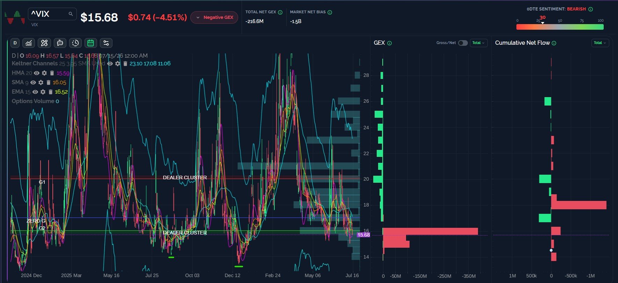
Task: Hide the SMA 9 indicator
Action: point(33,82)
